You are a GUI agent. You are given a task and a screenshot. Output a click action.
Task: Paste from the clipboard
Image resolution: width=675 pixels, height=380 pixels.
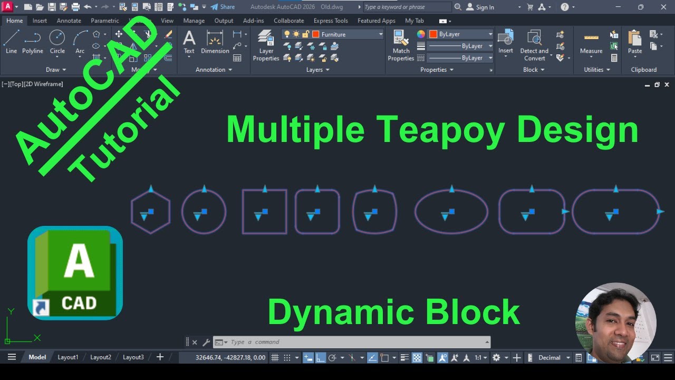coord(635,42)
